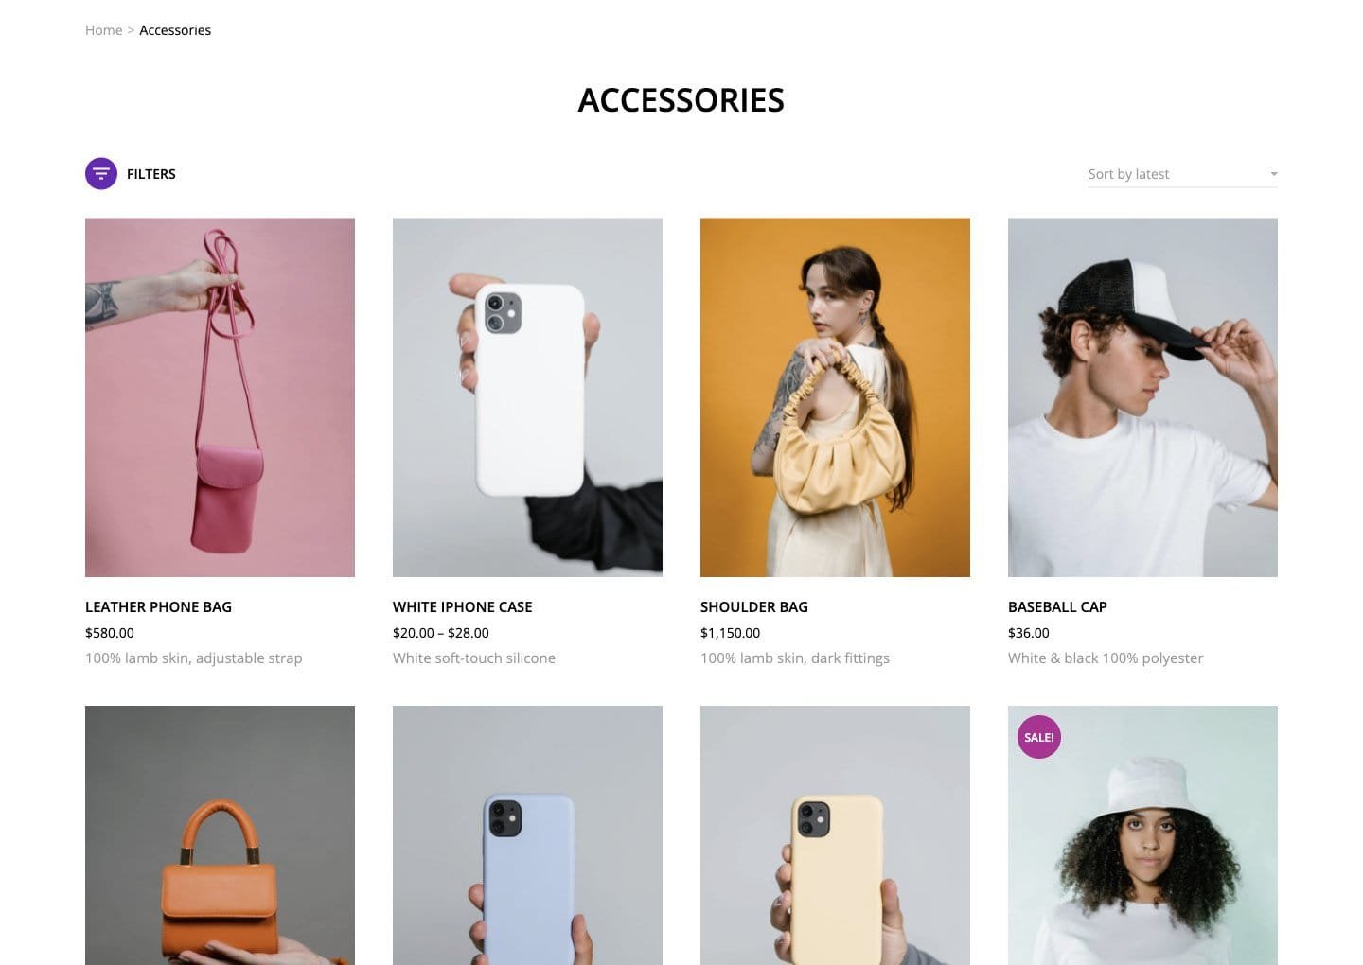
Task: Open the white bucket hat image
Action: click(1142, 835)
